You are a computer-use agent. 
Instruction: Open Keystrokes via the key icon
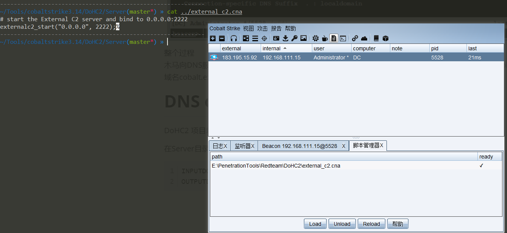click(294, 38)
